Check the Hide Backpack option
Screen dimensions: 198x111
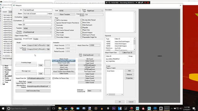81,25
